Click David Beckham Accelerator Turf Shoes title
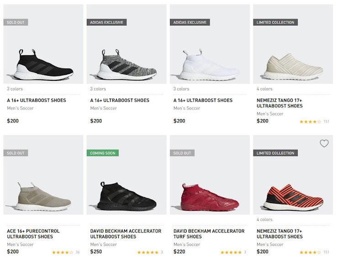Screen dimensions: 337x262 (209, 234)
